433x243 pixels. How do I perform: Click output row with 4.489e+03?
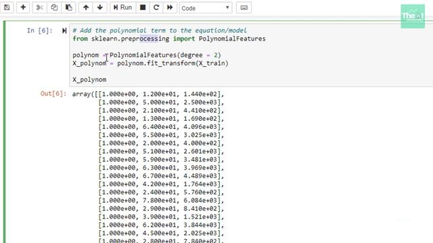coord(161,176)
